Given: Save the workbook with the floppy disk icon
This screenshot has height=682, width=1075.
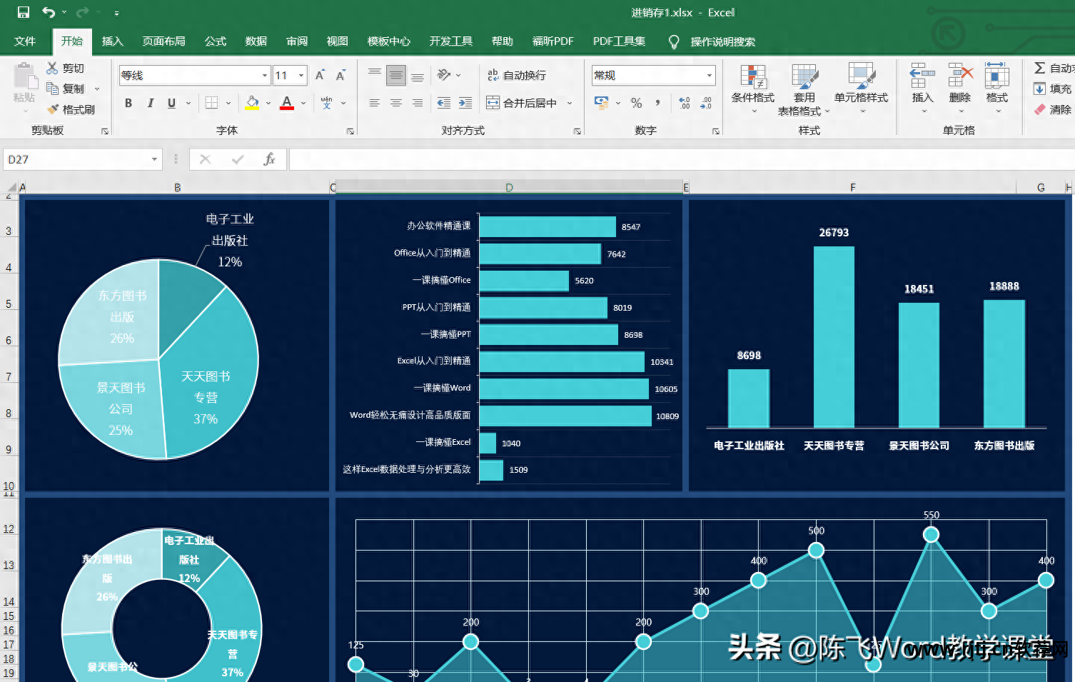Looking at the screenshot, I should pos(24,12).
